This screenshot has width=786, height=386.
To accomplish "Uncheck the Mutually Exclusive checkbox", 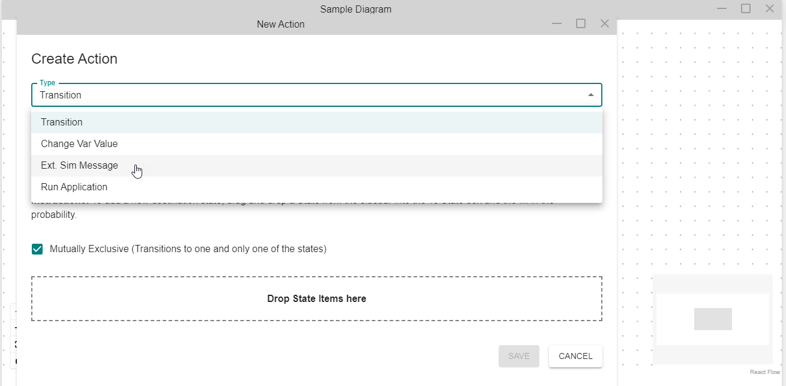I will [x=37, y=249].
